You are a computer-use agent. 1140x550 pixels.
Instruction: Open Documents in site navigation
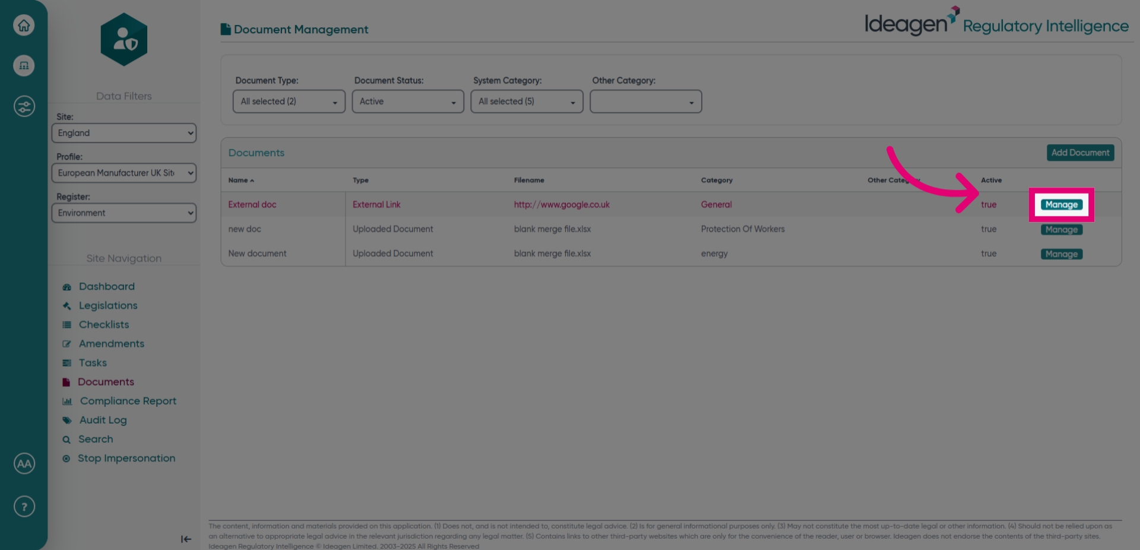[x=106, y=382]
